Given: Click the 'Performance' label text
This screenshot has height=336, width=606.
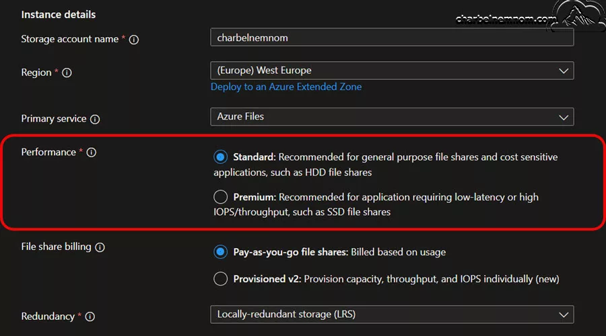Looking at the screenshot, I should [x=48, y=152].
